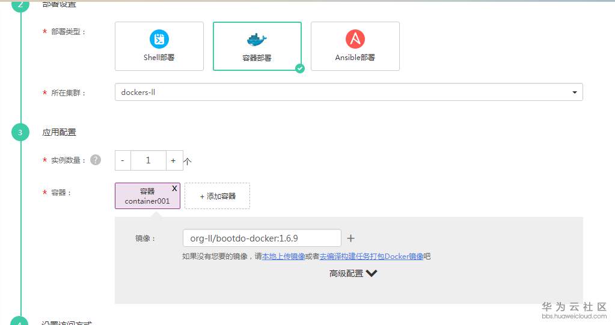This screenshot has height=325, width=615.
Task: Choose the Ansible部署 deployment type card
Action: tap(355, 46)
